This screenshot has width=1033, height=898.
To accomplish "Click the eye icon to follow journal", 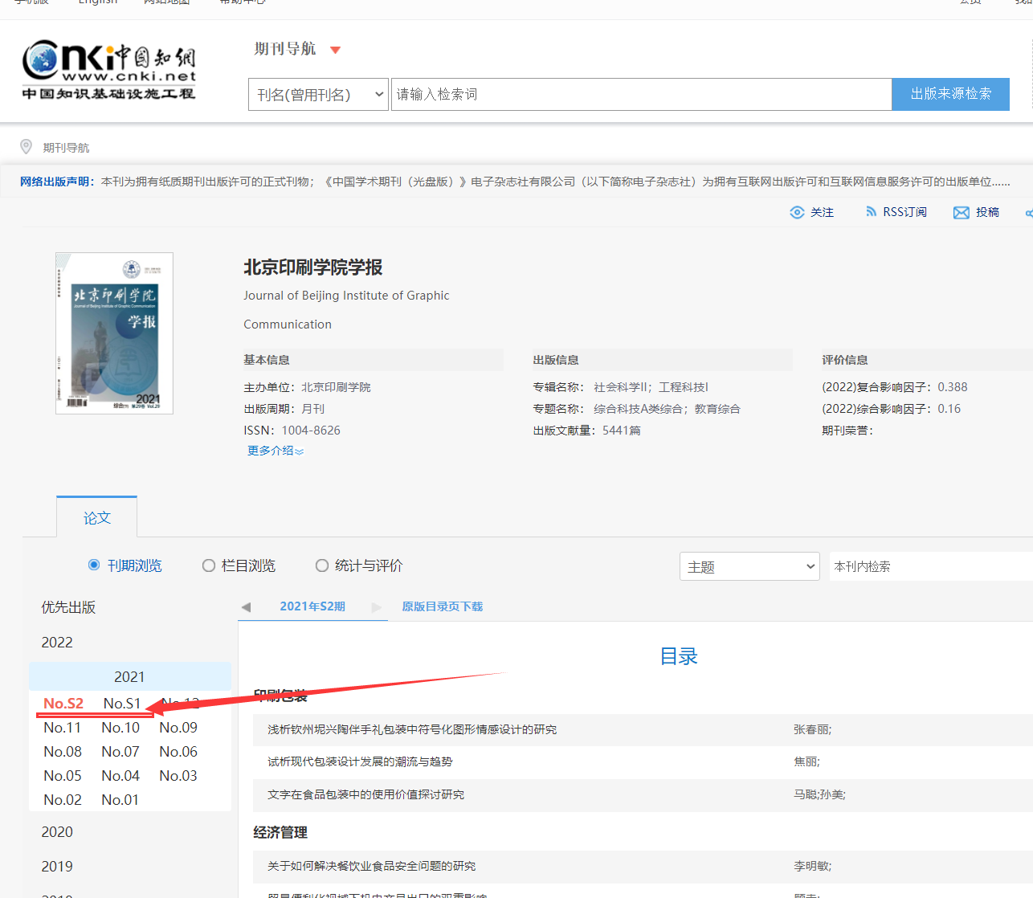I will point(797,212).
